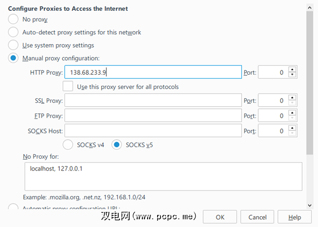Click the HTTP Proxy address field
This screenshot has width=318, height=227.
pos(153,73)
